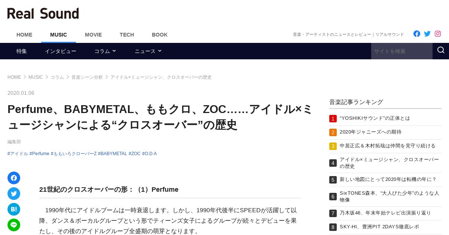Click the main article headline
This screenshot has height=235, width=449.
(160, 117)
